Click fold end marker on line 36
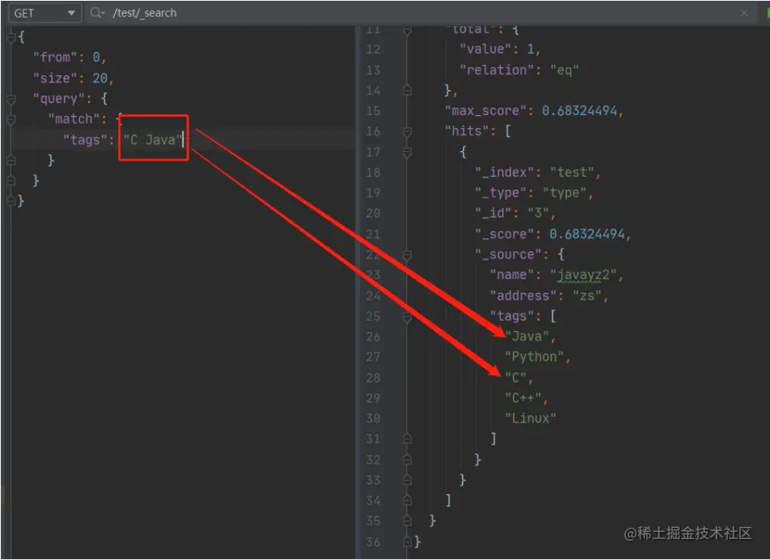Viewport: 770px width, 559px height. coord(407,542)
